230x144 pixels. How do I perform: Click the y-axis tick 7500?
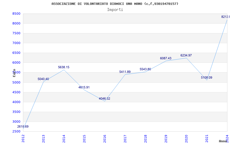(x=16, y=33)
